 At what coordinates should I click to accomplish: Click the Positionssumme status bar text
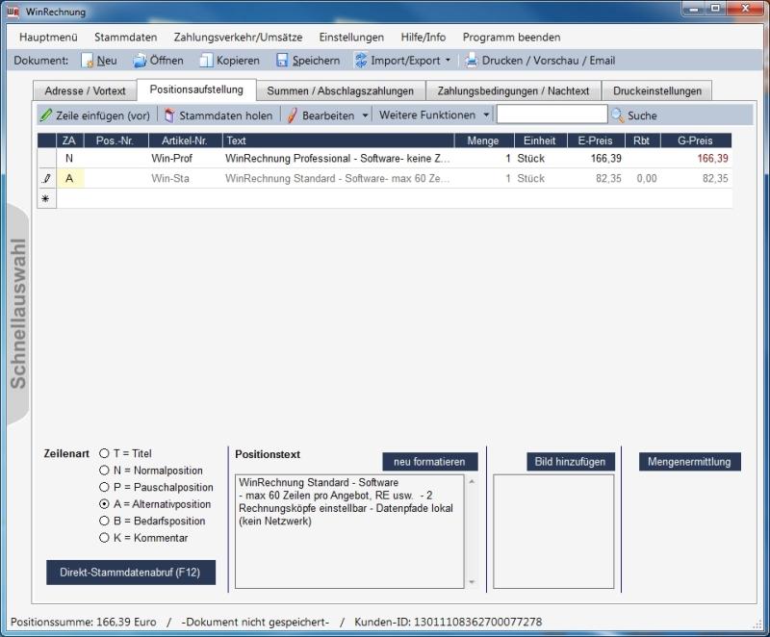(84, 622)
